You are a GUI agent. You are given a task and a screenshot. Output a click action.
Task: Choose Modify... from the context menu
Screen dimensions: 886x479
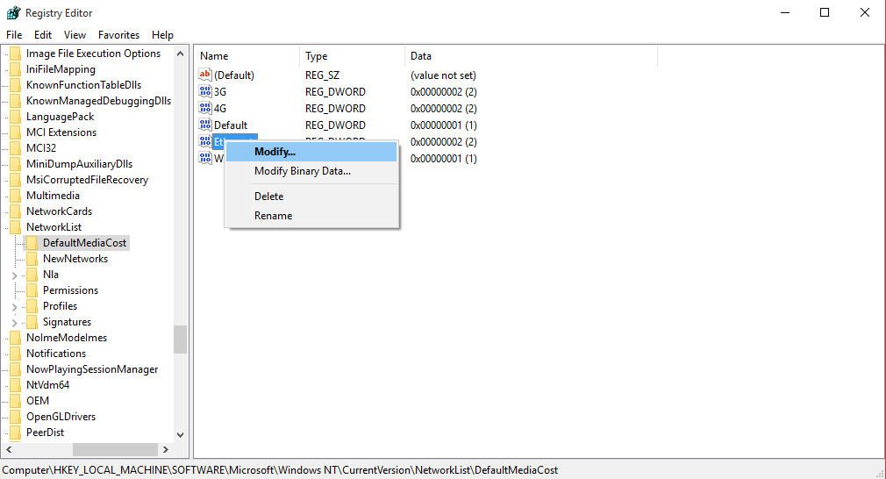(x=275, y=152)
